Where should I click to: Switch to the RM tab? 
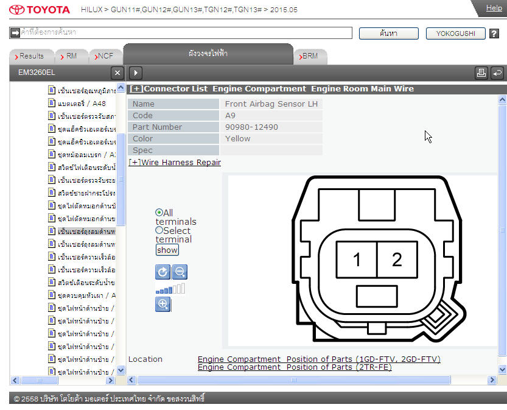(x=71, y=56)
